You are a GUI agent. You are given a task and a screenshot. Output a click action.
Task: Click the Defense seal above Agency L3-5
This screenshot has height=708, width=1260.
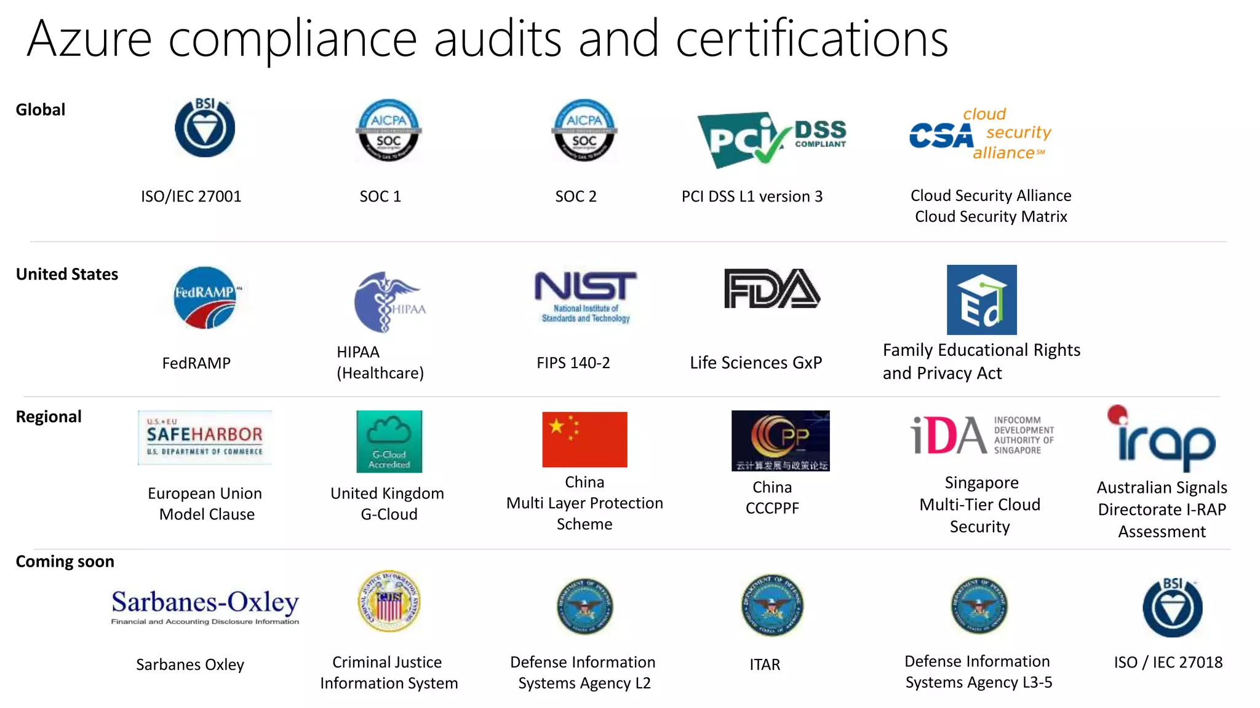979,606
